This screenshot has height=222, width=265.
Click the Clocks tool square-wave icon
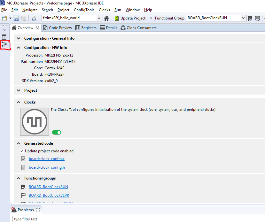click(x=35, y=122)
